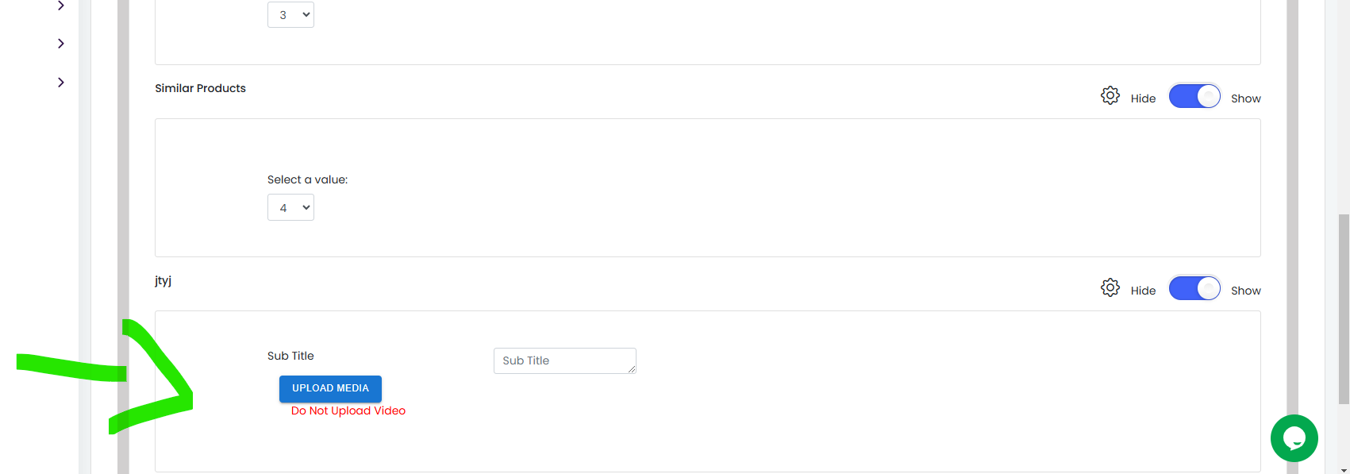Click Hide label beside Similar Products toggle
Image resolution: width=1350 pixels, height=474 pixels.
pos(1143,98)
